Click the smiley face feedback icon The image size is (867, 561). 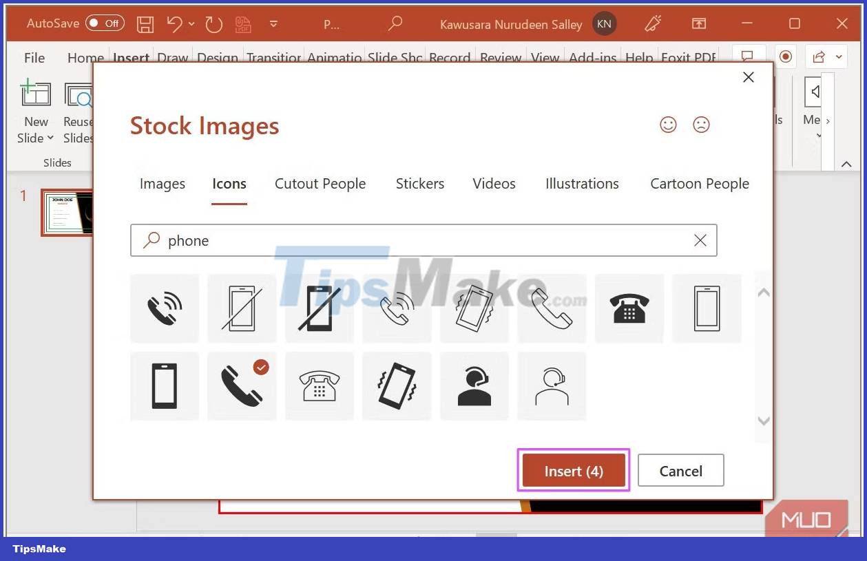[x=667, y=125]
